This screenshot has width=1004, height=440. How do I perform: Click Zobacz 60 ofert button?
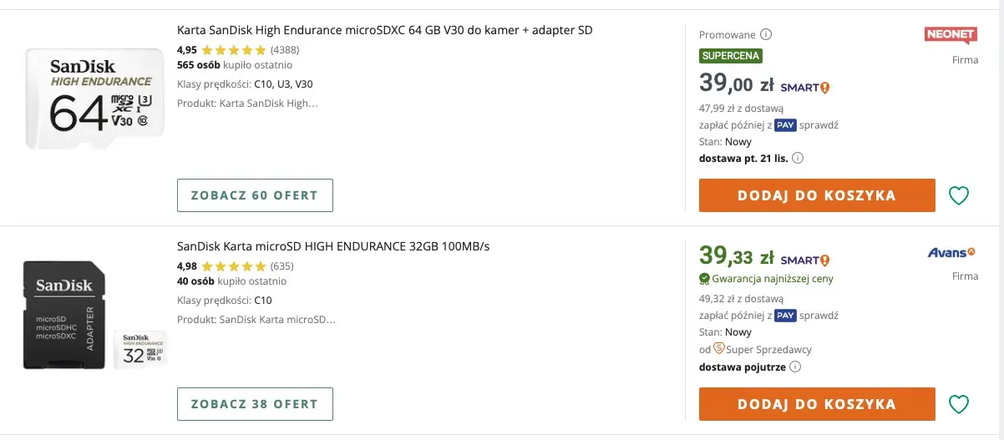[x=255, y=195]
